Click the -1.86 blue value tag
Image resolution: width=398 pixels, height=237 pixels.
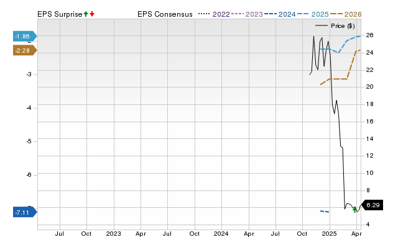(x=25, y=37)
